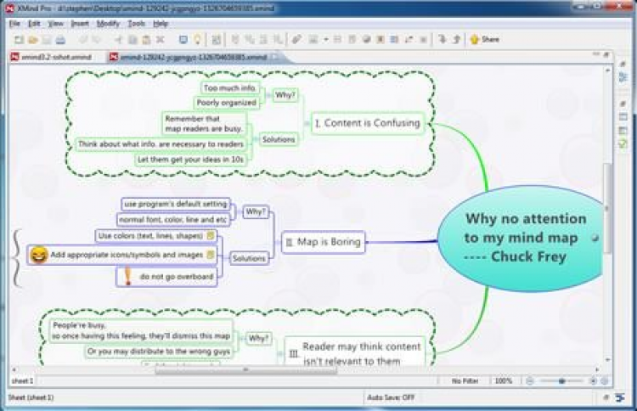Collapse the 'Map is Boring' branch
The height and width of the screenshot is (411, 637).
tap(278, 242)
